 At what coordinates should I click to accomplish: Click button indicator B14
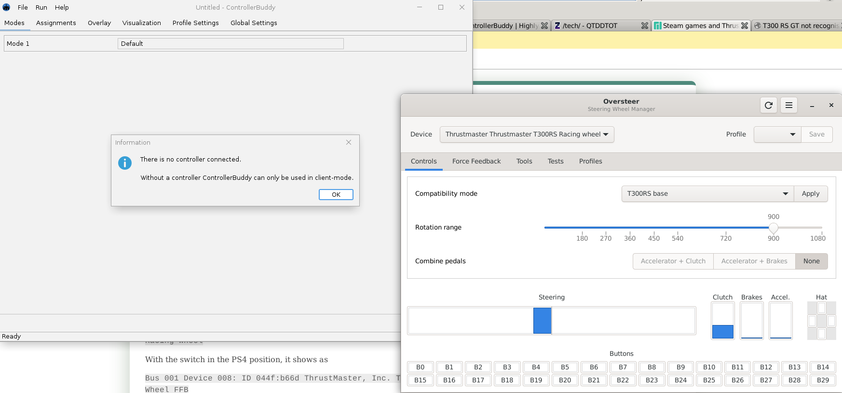(x=823, y=367)
